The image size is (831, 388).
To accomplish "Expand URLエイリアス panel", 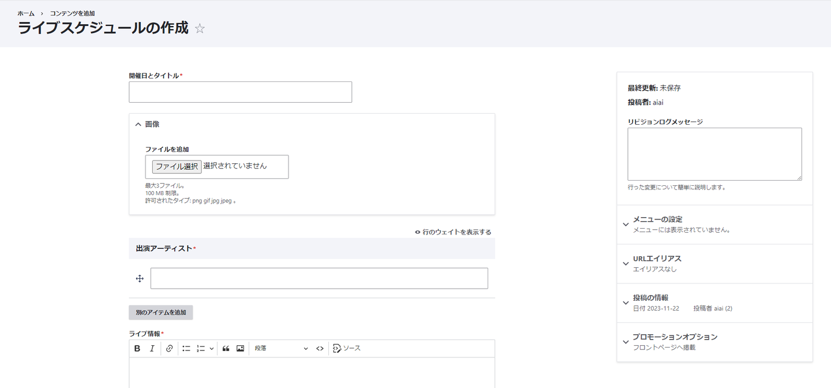I will pyautogui.click(x=714, y=263).
